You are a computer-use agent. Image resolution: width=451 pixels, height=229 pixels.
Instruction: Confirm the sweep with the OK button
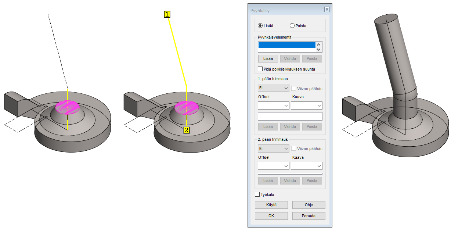coord(271,216)
